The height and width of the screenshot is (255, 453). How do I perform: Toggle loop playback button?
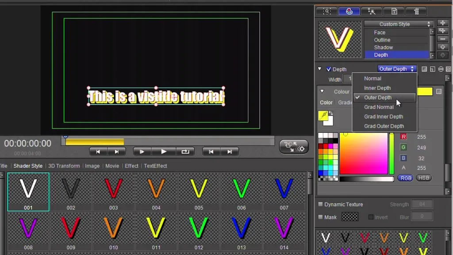coord(185,151)
